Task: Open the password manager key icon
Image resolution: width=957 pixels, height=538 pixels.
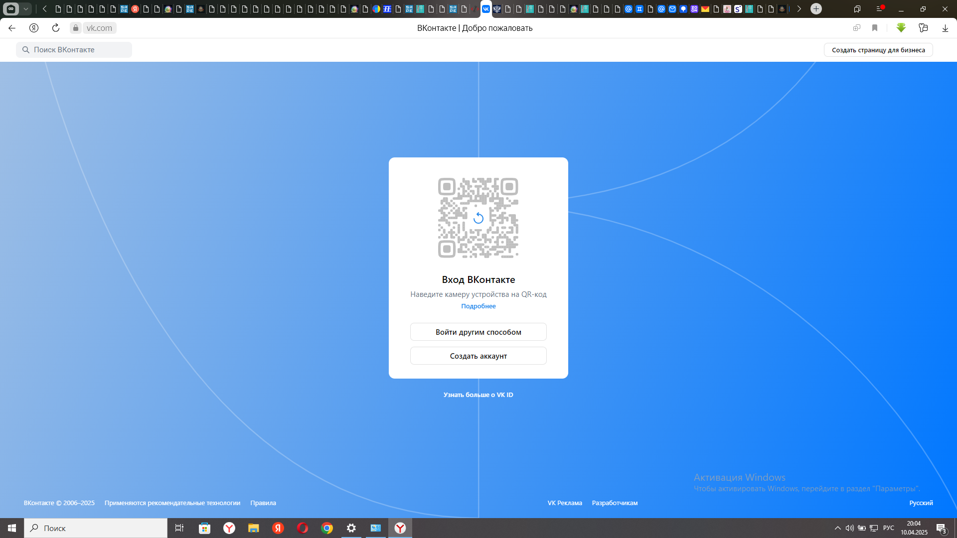Action: click(923, 28)
